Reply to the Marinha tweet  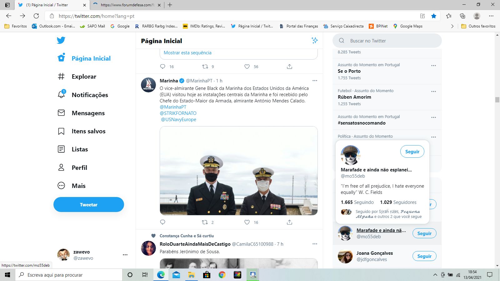tap(162, 222)
